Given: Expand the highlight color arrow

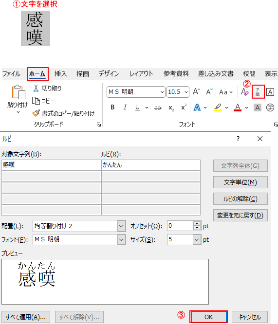Looking at the screenshot, I should [227, 108].
